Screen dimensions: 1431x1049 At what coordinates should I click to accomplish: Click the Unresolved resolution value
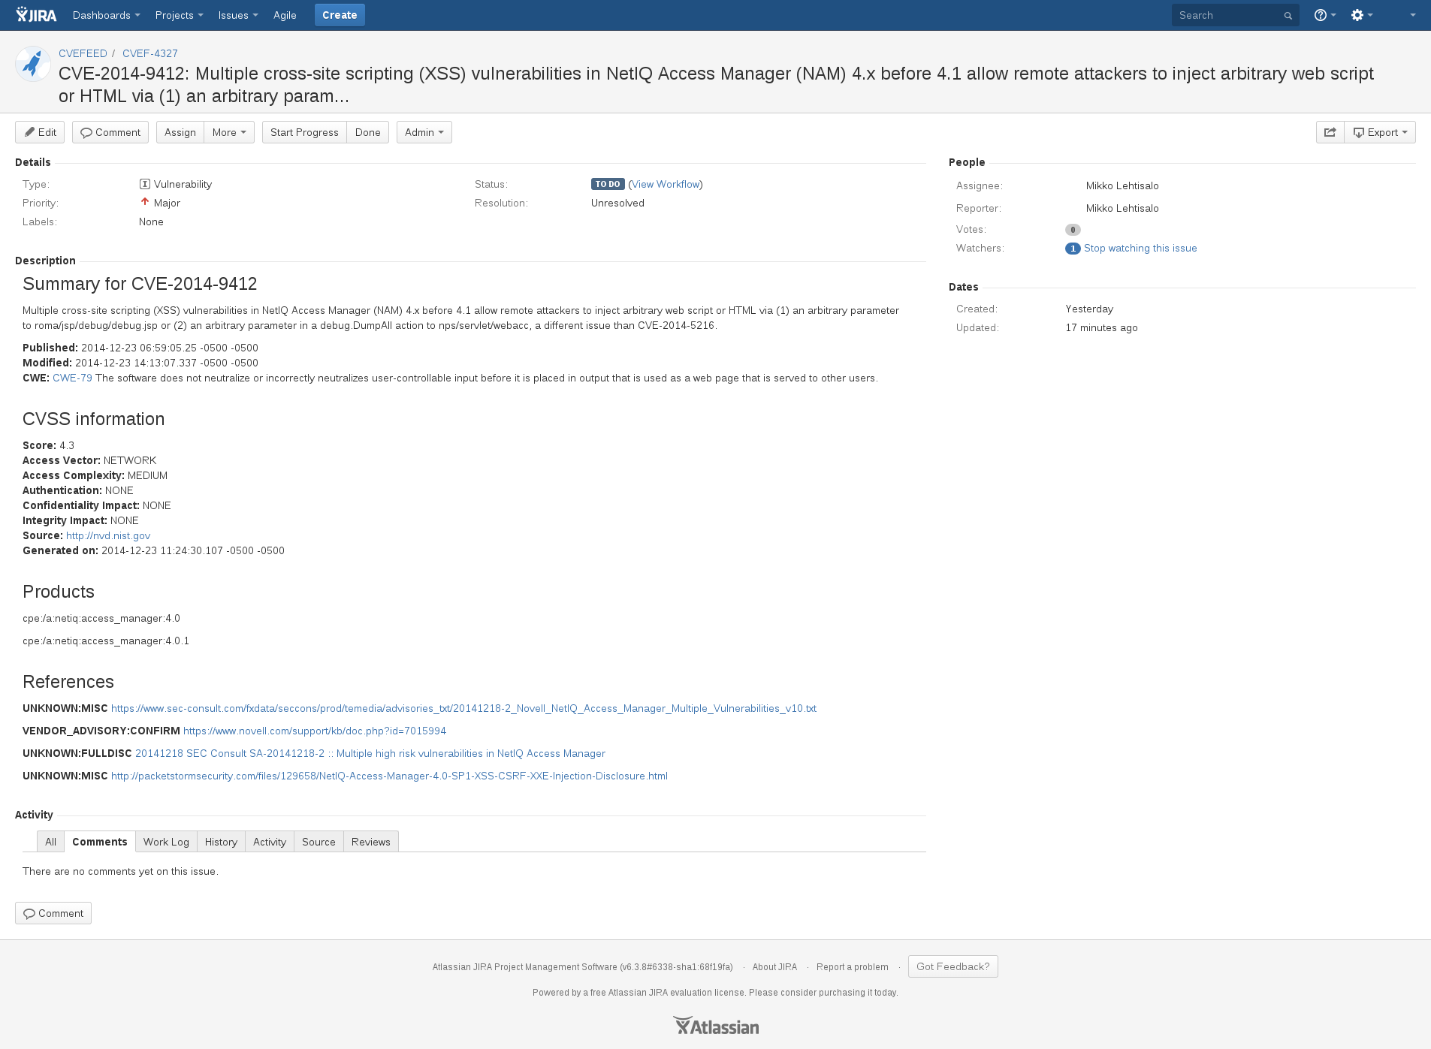coord(617,203)
